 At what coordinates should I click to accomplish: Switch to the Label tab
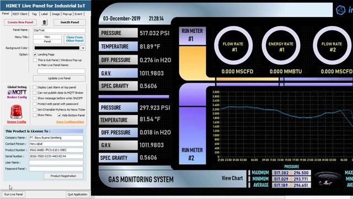pyautogui.click(x=44, y=14)
